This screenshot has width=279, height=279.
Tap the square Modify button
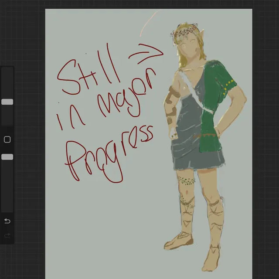pyautogui.click(x=7, y=139)
